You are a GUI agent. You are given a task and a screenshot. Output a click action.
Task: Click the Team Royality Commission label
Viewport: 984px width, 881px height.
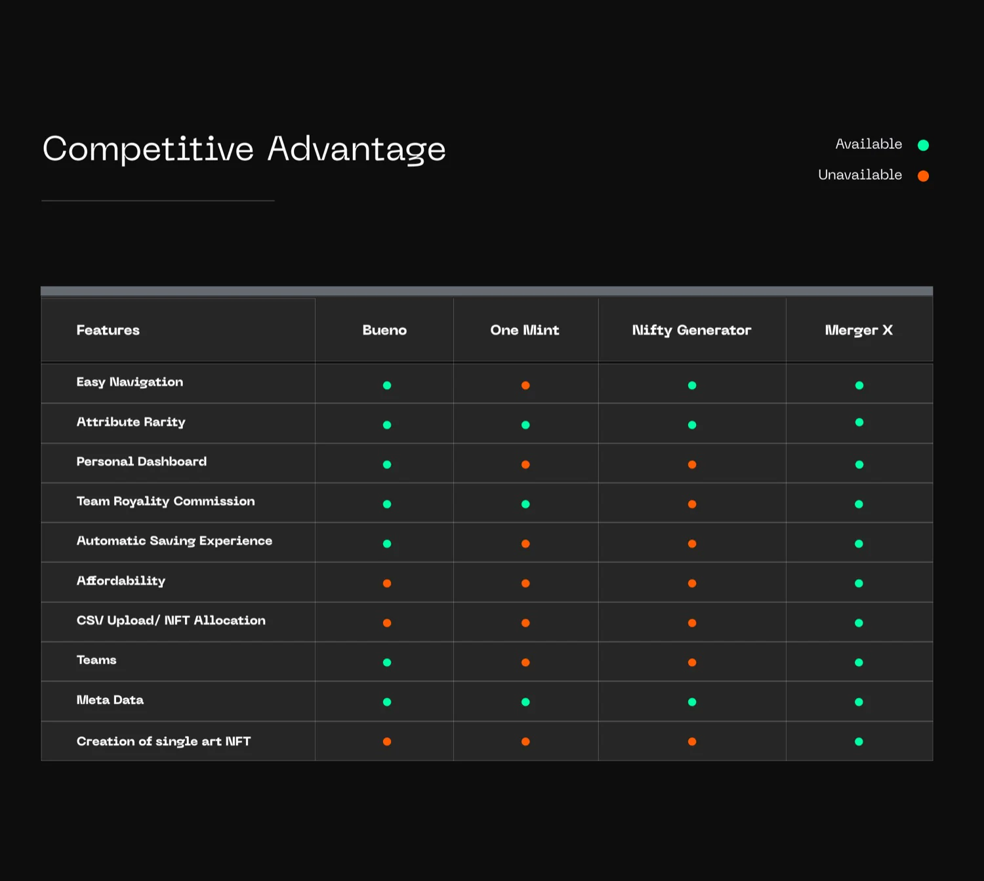(x=166, y=502)
